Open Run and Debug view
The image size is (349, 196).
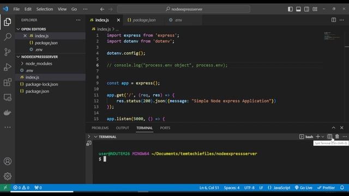click(7, 67)
